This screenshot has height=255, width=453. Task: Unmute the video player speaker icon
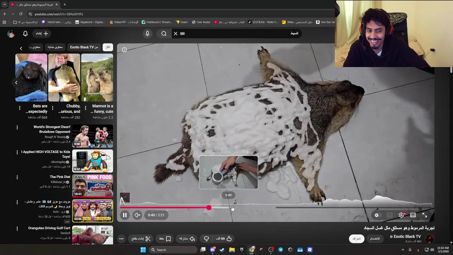pos(137,215)
